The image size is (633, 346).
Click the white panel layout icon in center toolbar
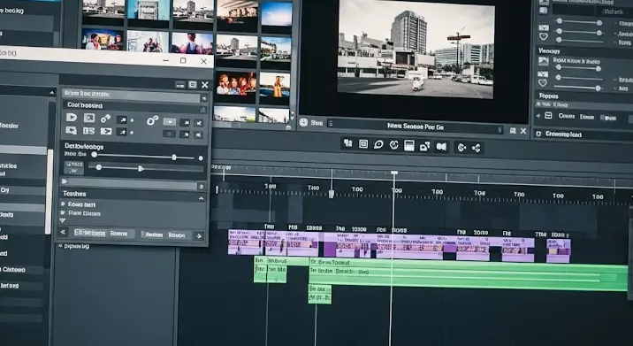(409, 145)
